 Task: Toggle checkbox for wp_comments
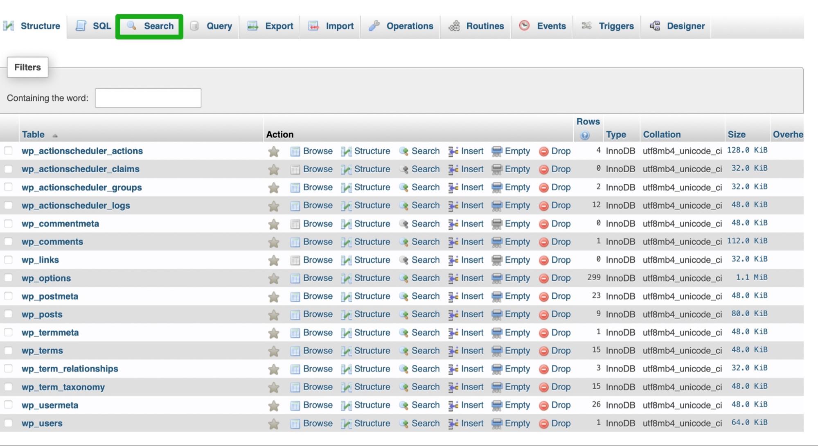click(x=9, y=242)
